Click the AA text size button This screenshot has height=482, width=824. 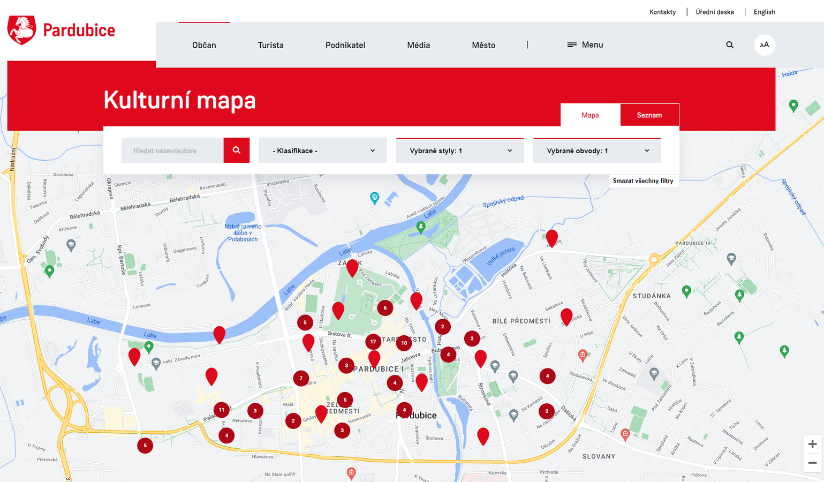click(x=764, y=45)
